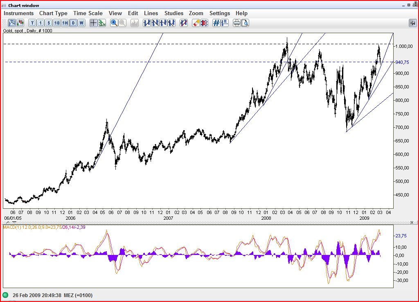Screen dimensions: 419x302
Task: Select the fourth line drawing tool
Action: [x=171, y=23]
